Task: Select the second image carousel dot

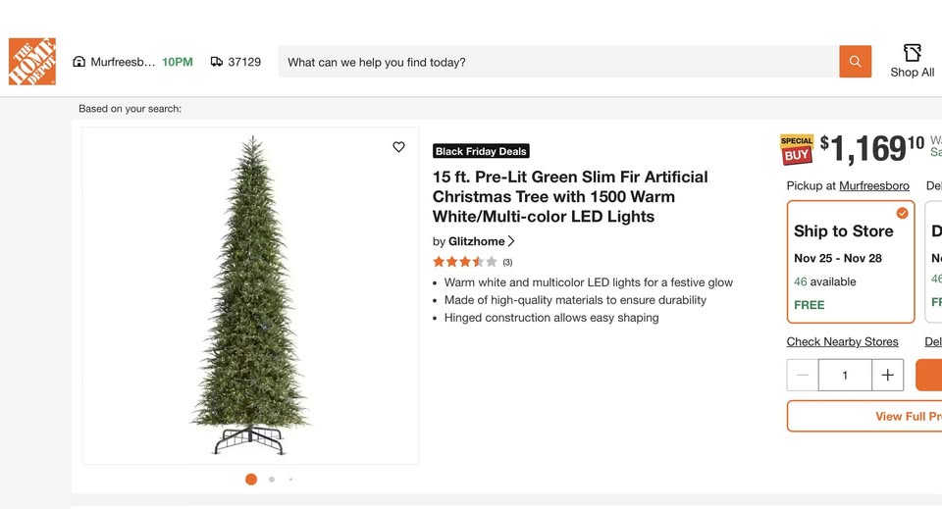Action: coord(272,480)
